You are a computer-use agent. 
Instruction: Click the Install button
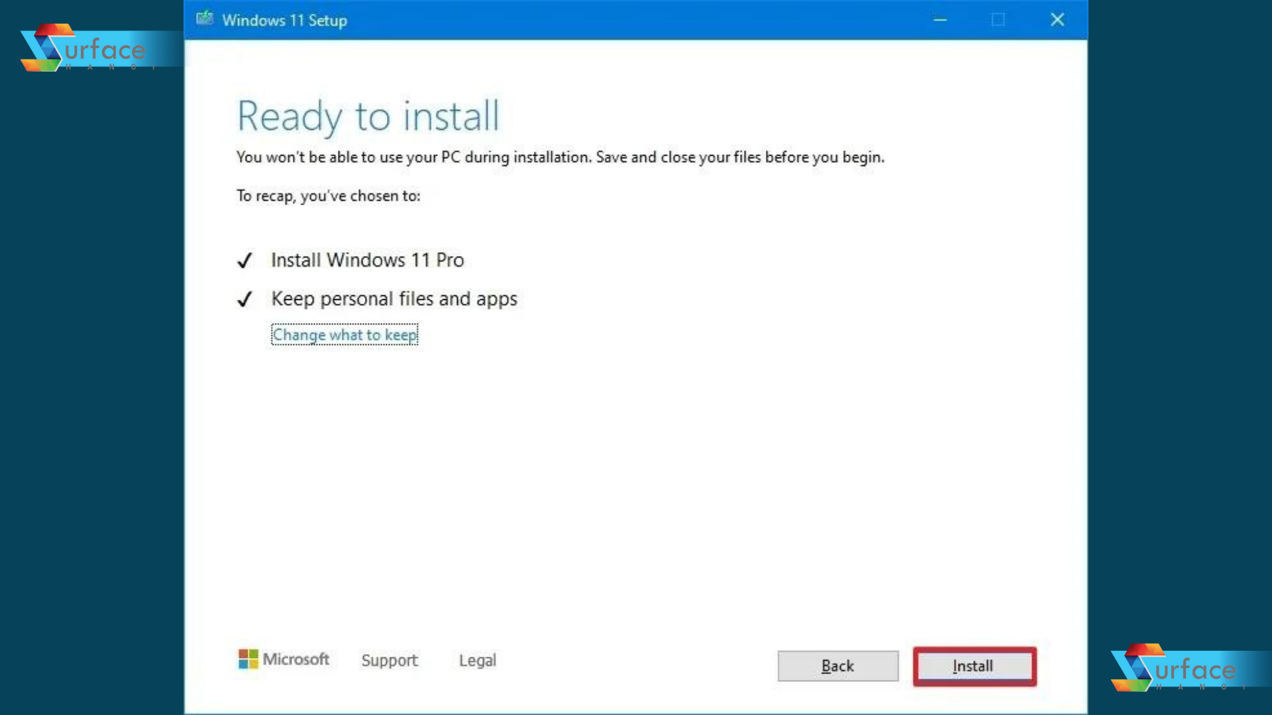point(974,666)
